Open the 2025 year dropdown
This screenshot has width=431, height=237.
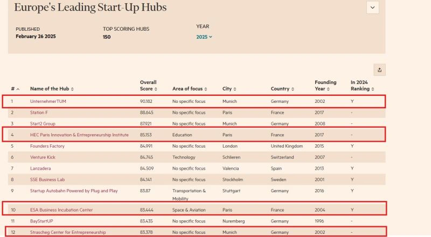204,37
